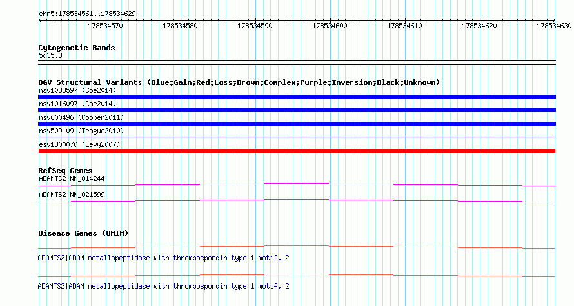Select the Cytogenetic Bands track title

(x=77, y=48)
